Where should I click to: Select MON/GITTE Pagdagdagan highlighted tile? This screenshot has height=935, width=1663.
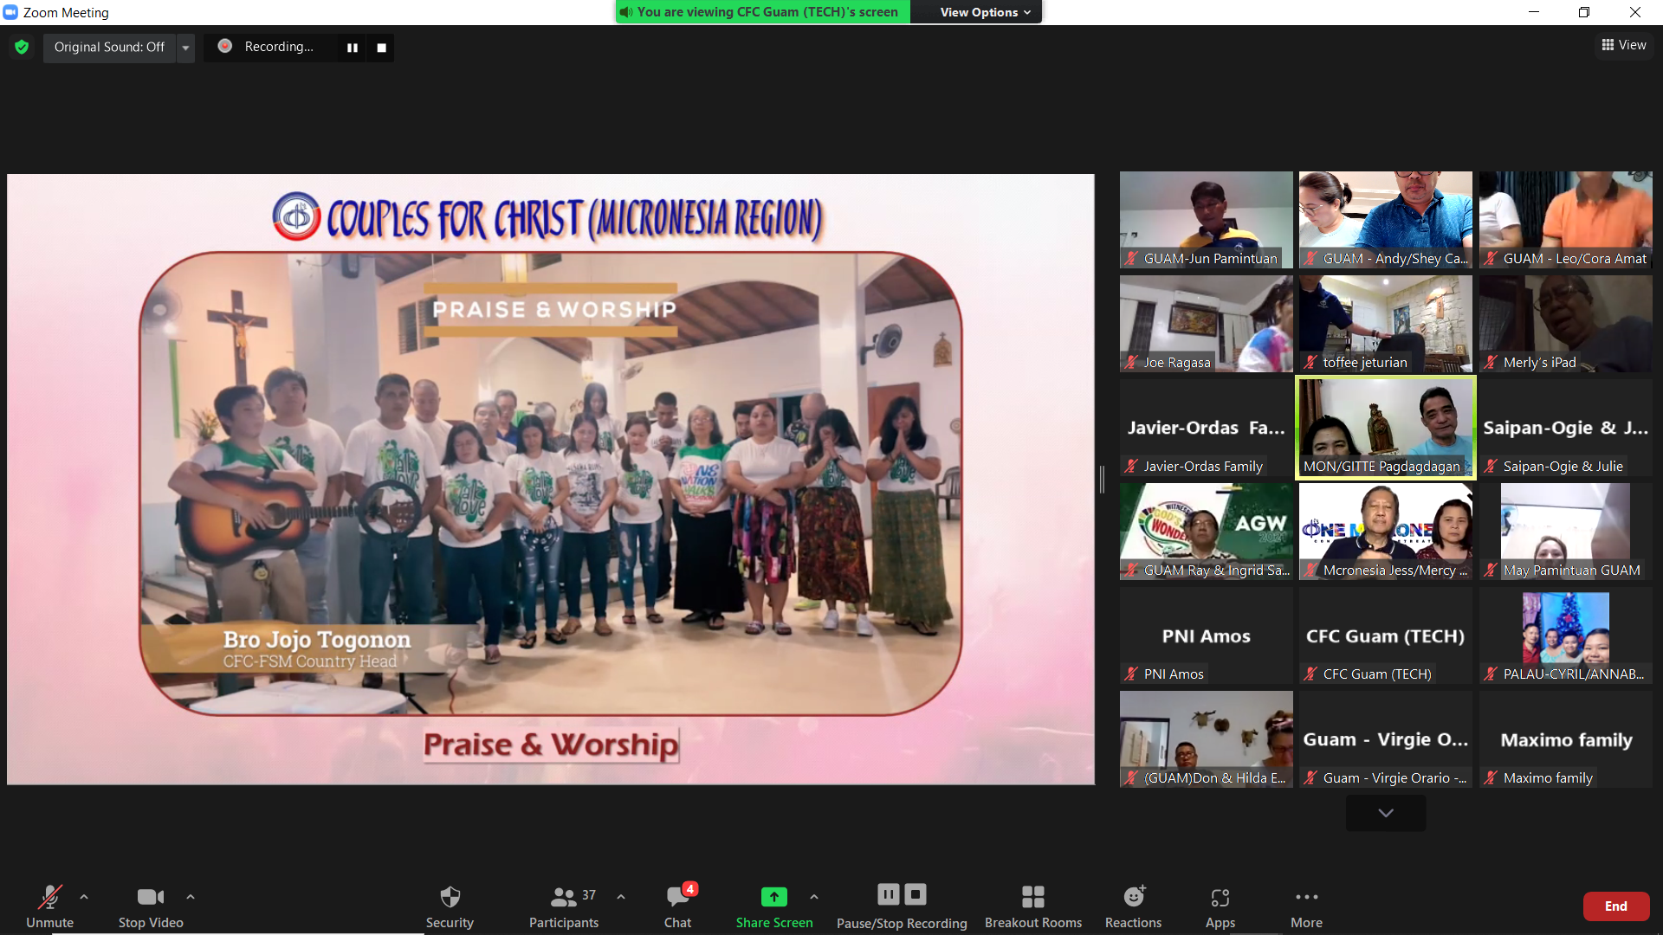pos(1385,427)
